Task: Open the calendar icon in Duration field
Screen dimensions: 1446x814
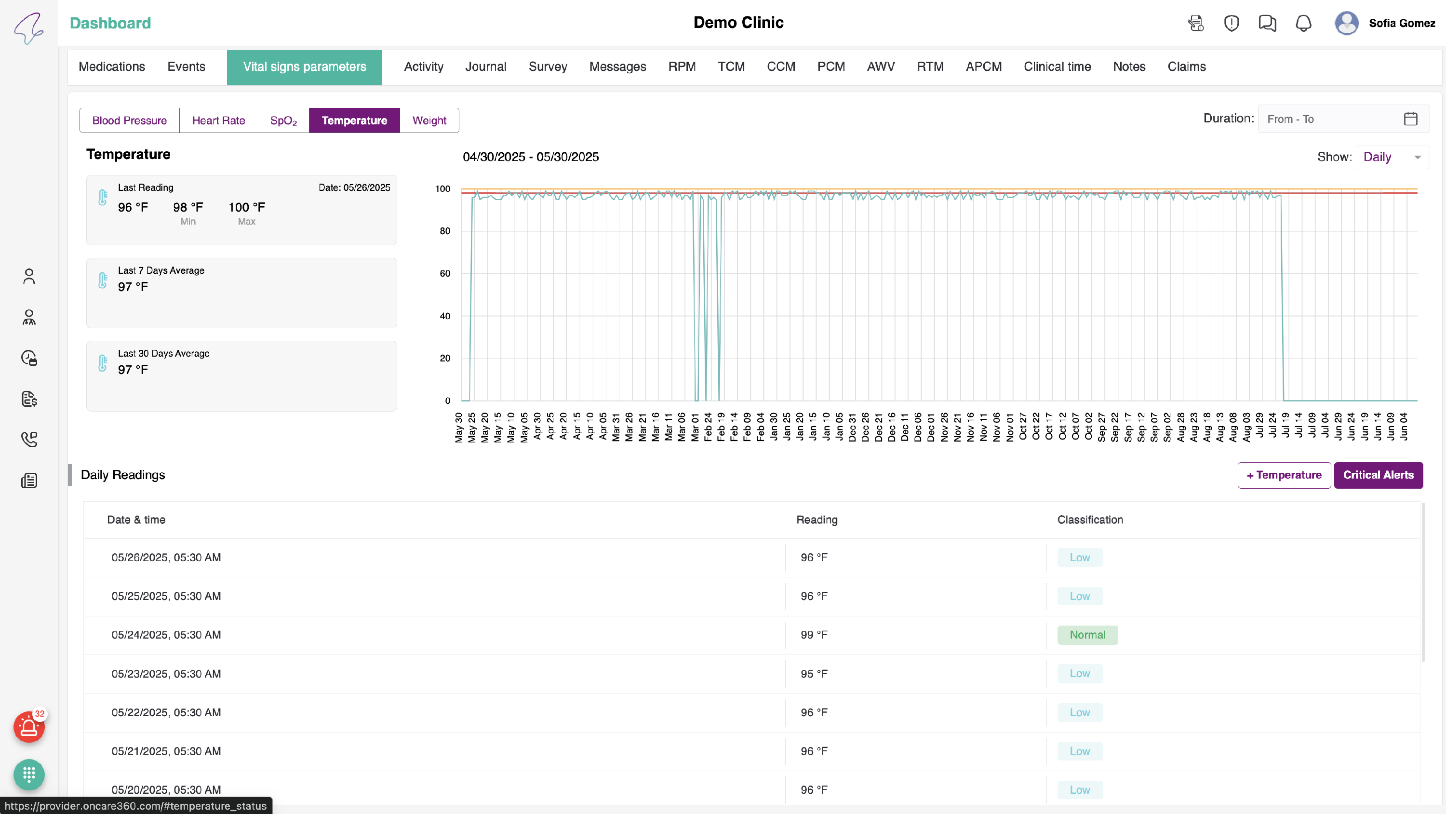Action: point(1410,119)
